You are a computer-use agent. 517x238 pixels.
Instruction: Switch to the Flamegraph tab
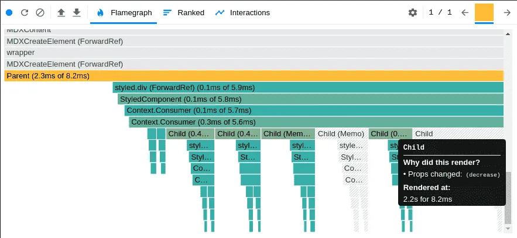point(124,12)
